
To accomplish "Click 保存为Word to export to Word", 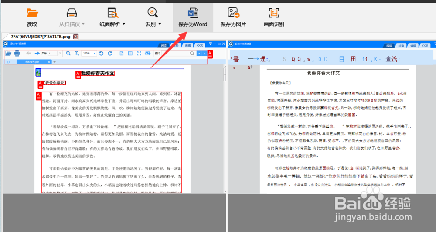I will pyautogui.click(x=193, y=17).
